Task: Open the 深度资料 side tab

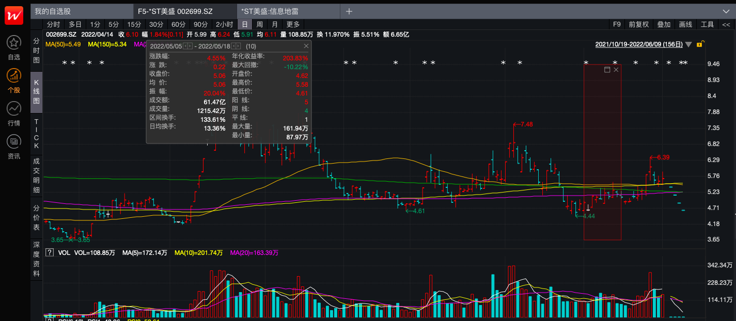Action: tap(37, 259)
